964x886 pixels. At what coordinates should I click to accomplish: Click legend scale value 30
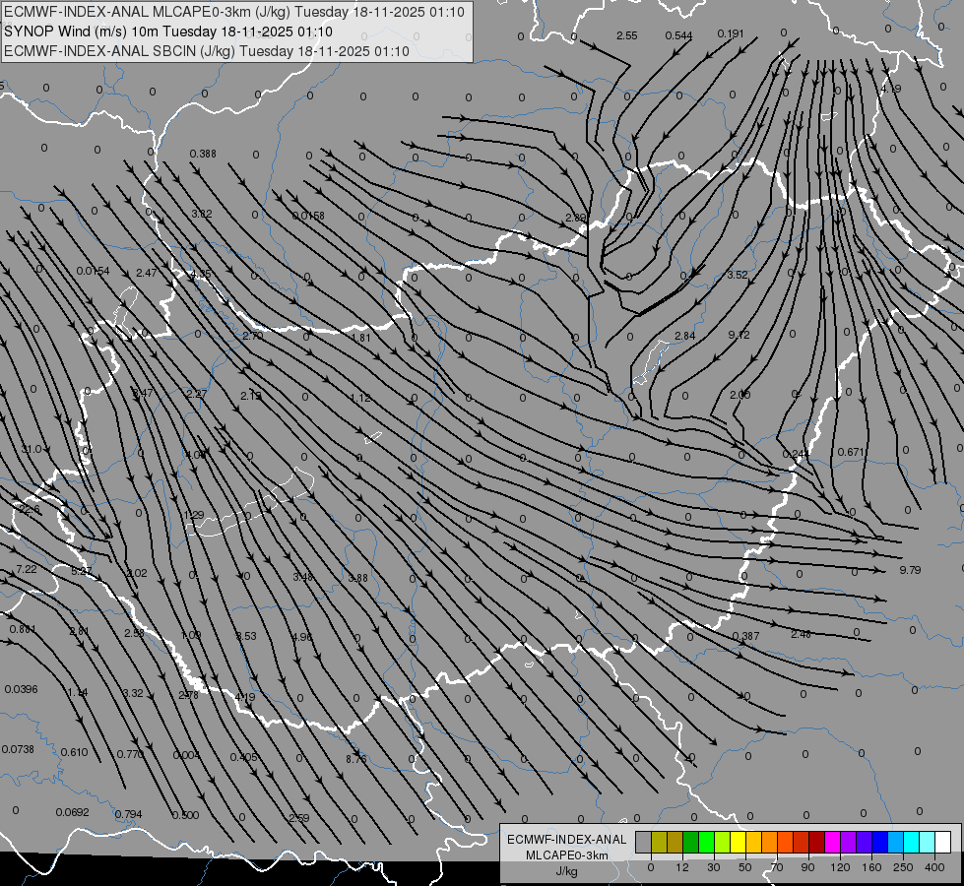pos(714,867)
